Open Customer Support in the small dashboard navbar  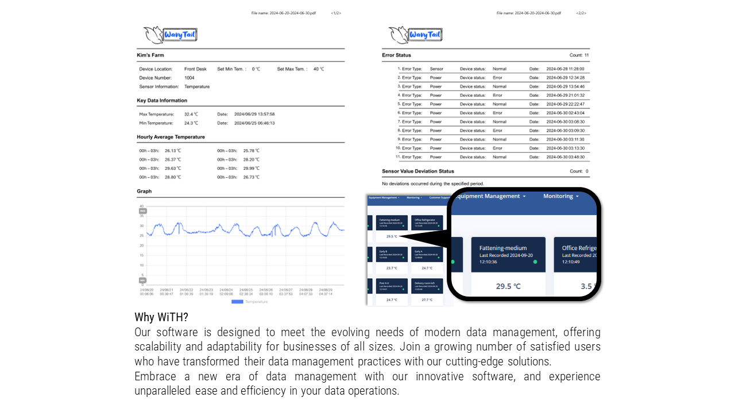pyautogui.click(x=440, y=197)
